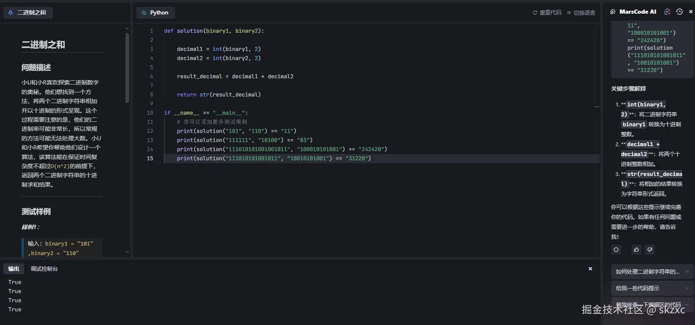695x325 pixels.
Task: Close the output panel
Action: point(590,269)
